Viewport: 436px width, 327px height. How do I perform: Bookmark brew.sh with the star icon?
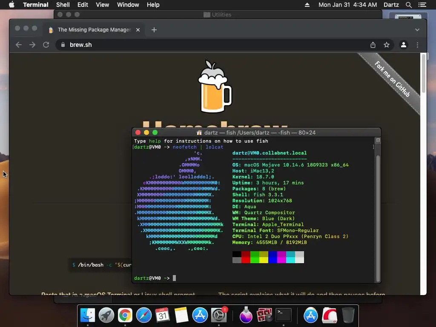point(387,45)
